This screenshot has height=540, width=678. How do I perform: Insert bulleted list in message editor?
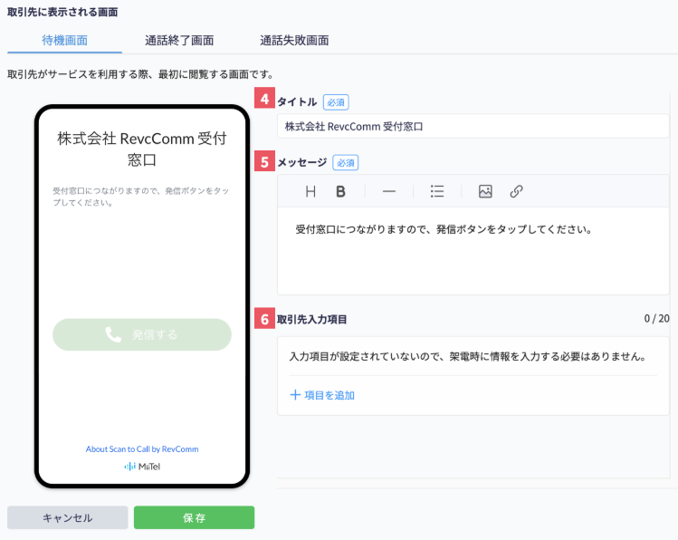[437, 191]
